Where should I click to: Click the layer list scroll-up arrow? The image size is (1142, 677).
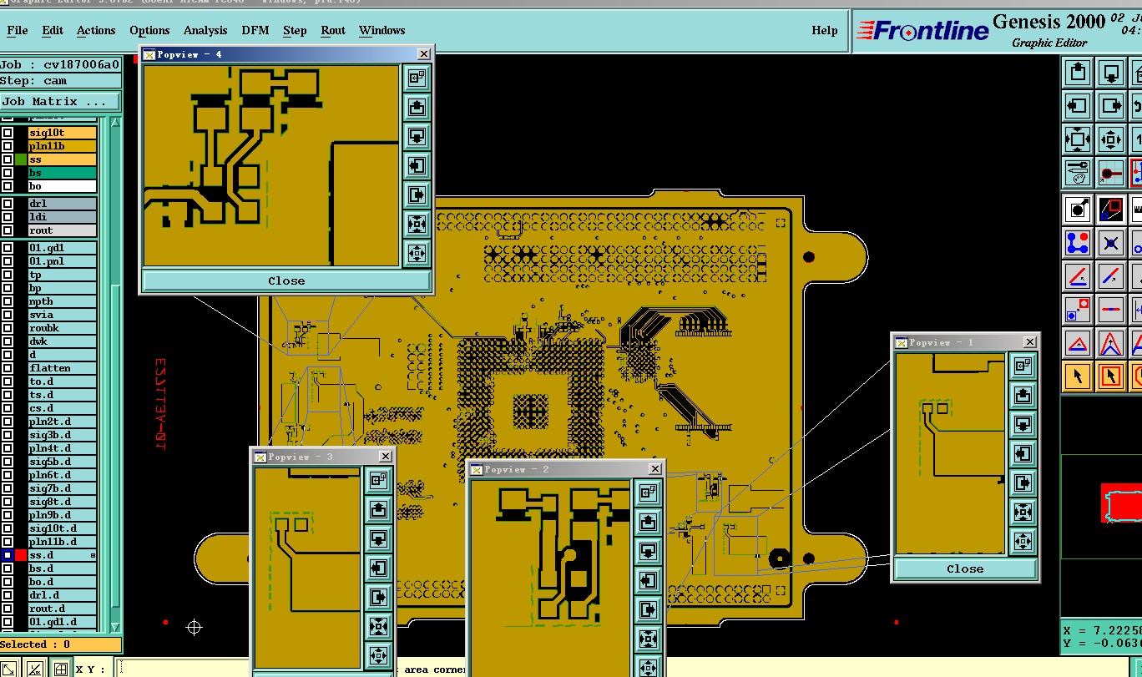point(115,123)
